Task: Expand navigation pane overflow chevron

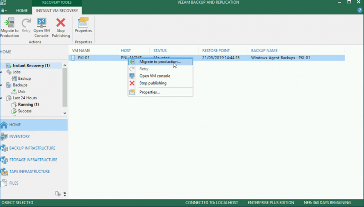Action: [x=65, y=194]
